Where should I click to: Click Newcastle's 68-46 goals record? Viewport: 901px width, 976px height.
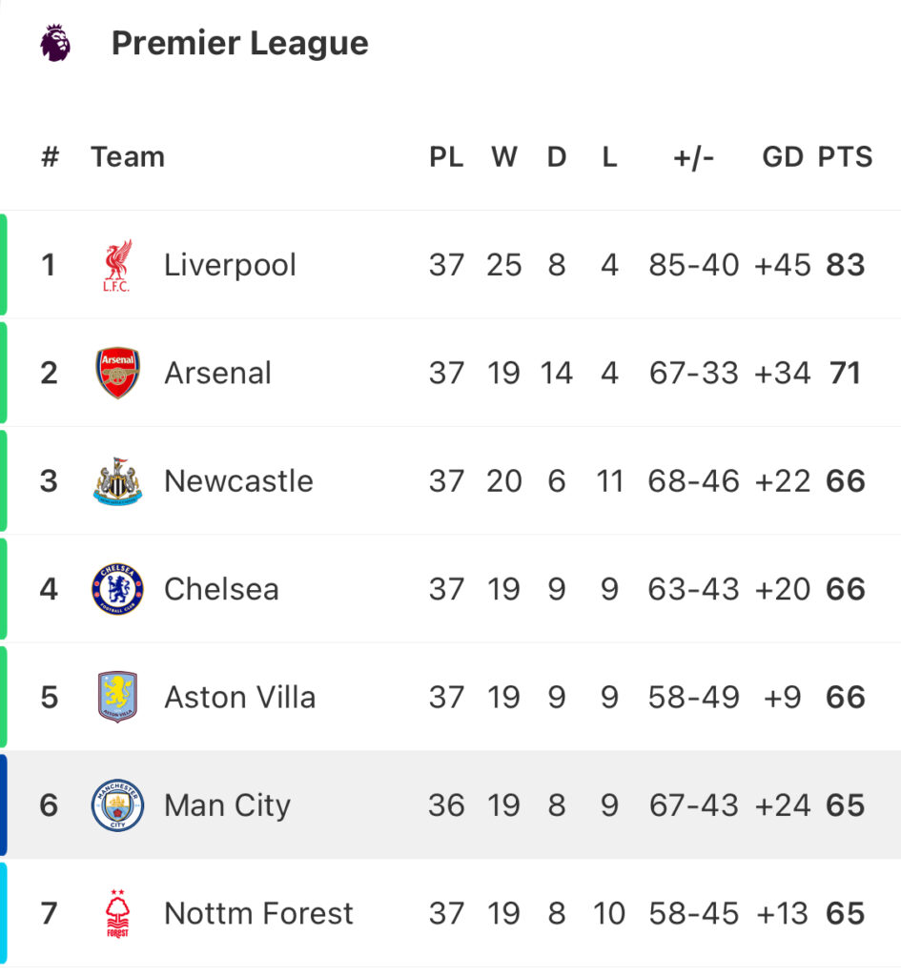(694, 481)
